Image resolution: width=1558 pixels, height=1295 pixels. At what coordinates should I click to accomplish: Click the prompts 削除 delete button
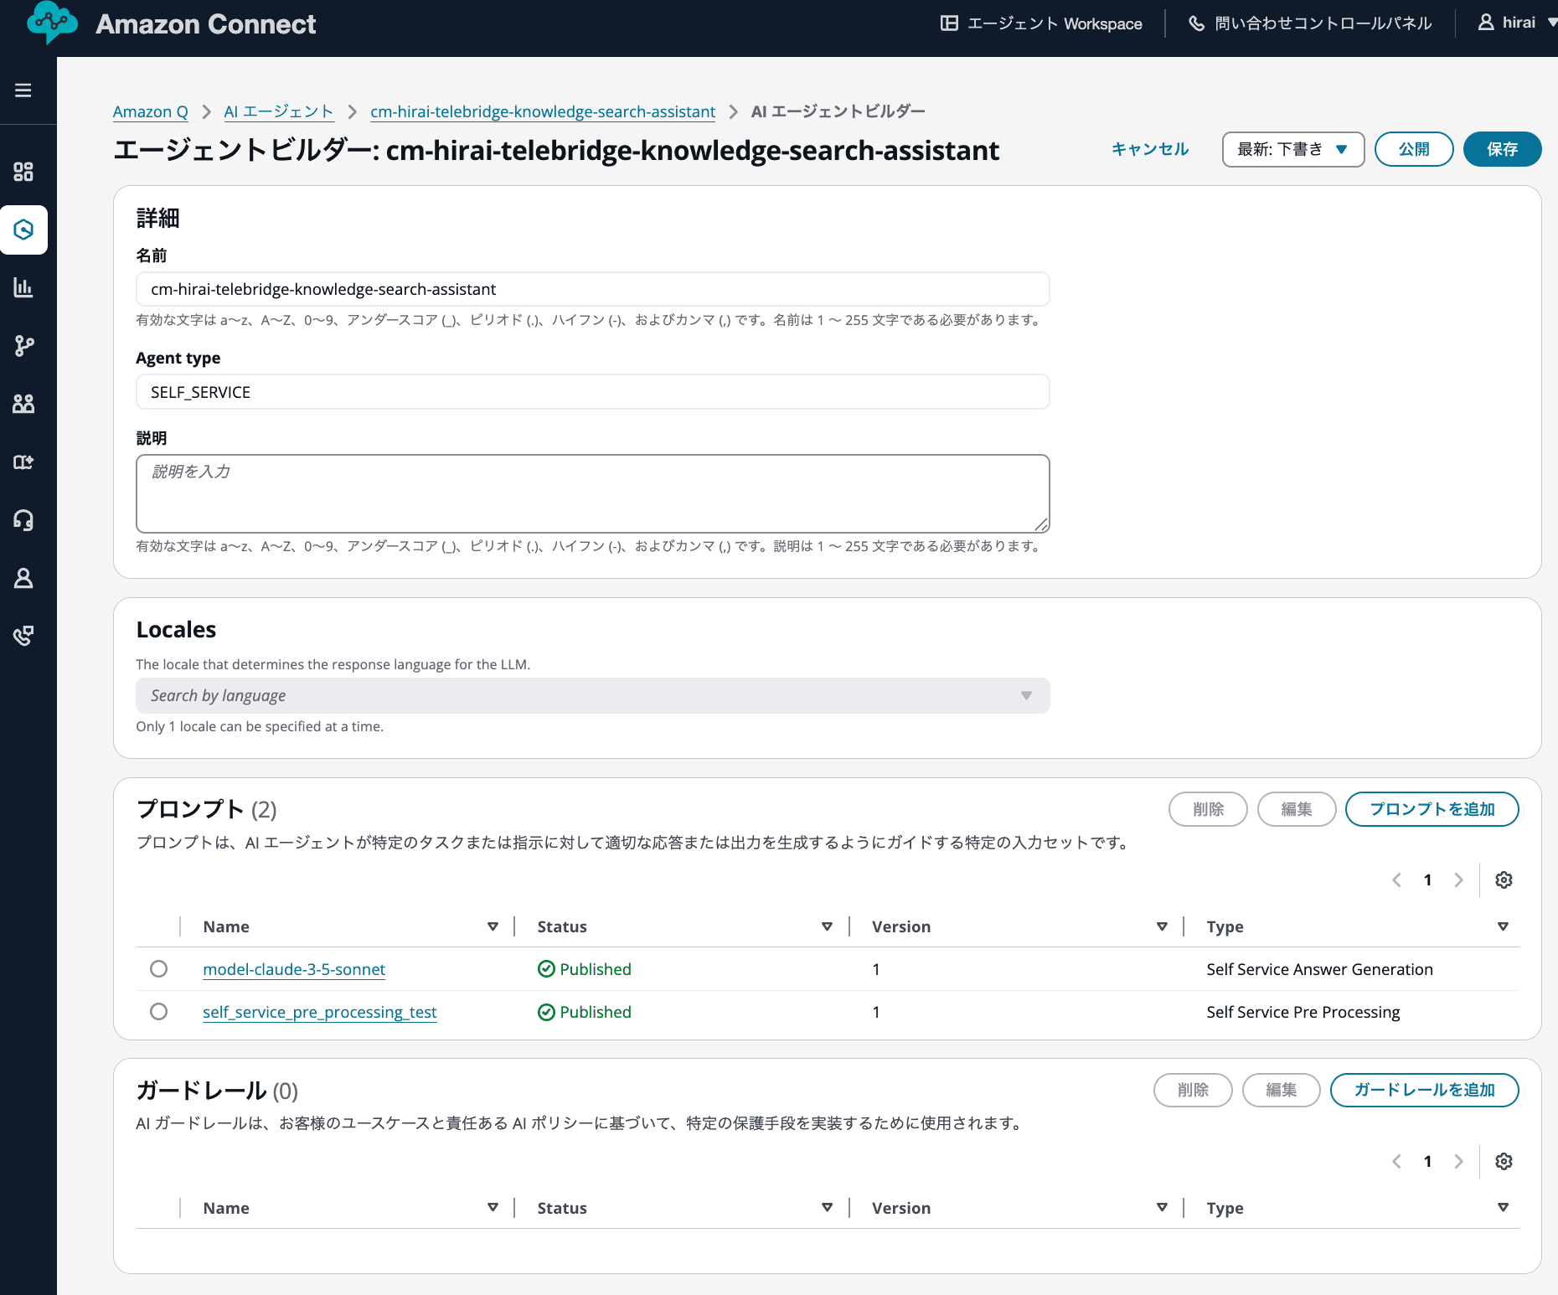[1208, 809]
